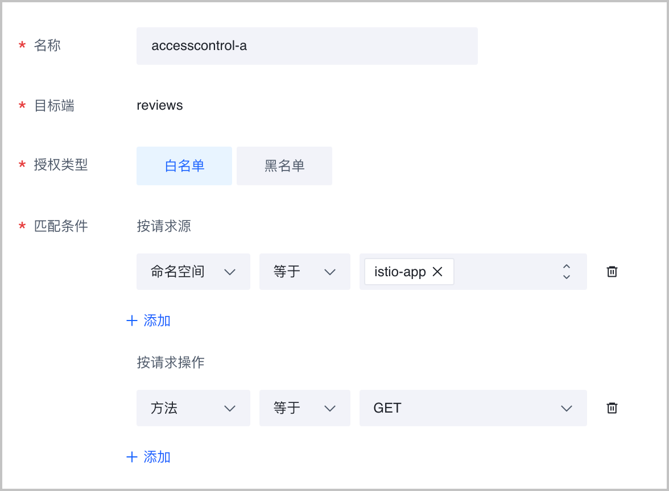The image size is (669, 491).
Task: Click 添加 under the 按请求操作 section
Action: (x=148, y=457)
